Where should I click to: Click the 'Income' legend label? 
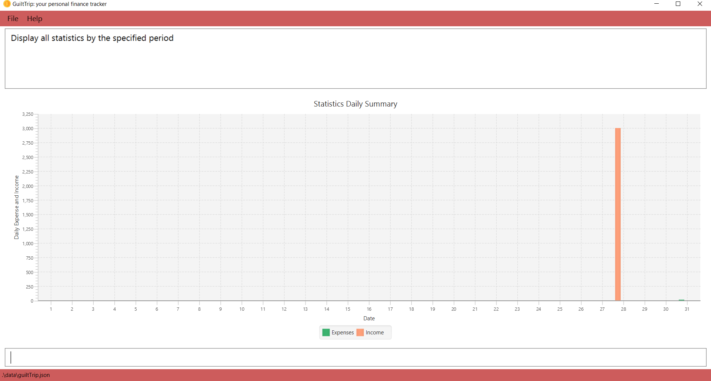(375, 333)
